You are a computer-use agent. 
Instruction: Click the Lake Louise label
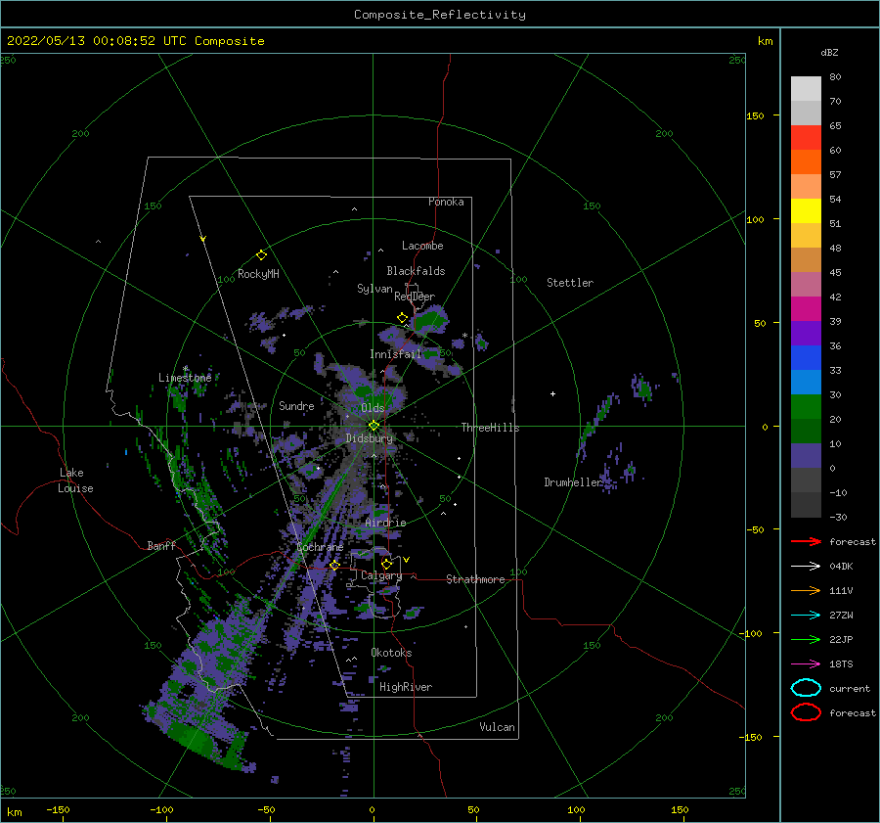coord(75,480)
